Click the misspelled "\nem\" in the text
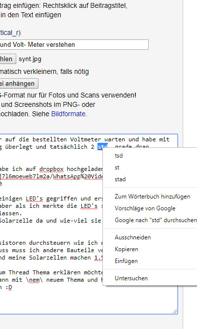197x329 pixels. [x=34, y=280]
